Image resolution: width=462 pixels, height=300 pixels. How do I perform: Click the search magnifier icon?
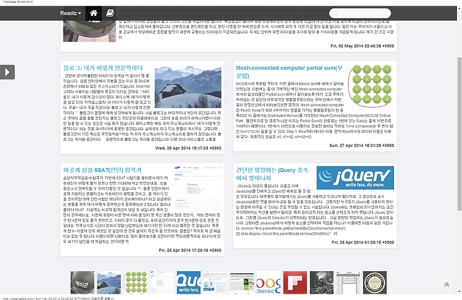point(336,13)
